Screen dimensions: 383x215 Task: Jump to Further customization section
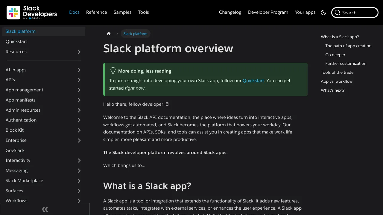click(346, 64)
